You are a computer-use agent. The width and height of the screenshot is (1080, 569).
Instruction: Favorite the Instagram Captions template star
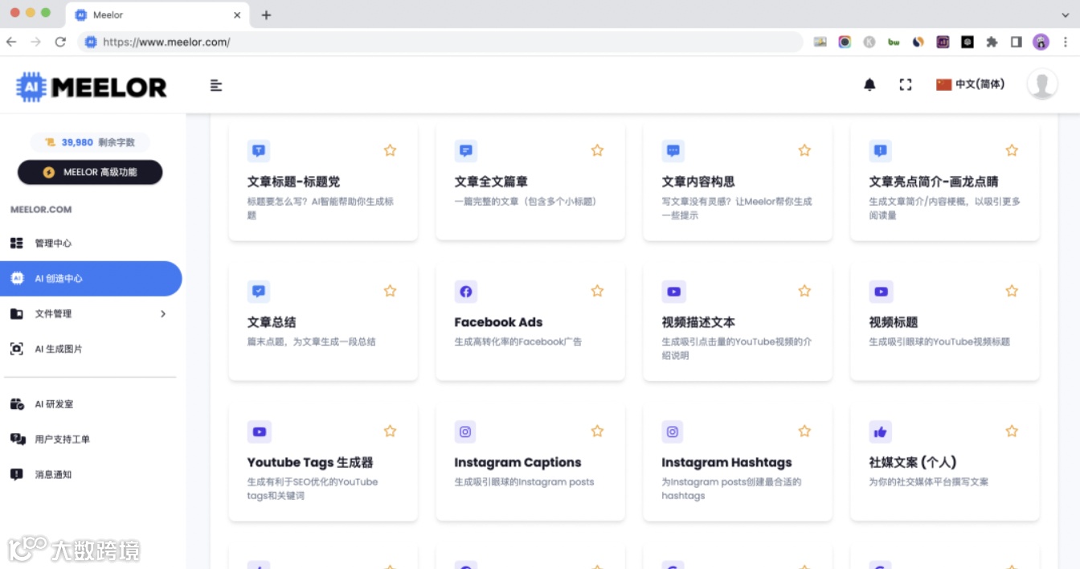597,432
